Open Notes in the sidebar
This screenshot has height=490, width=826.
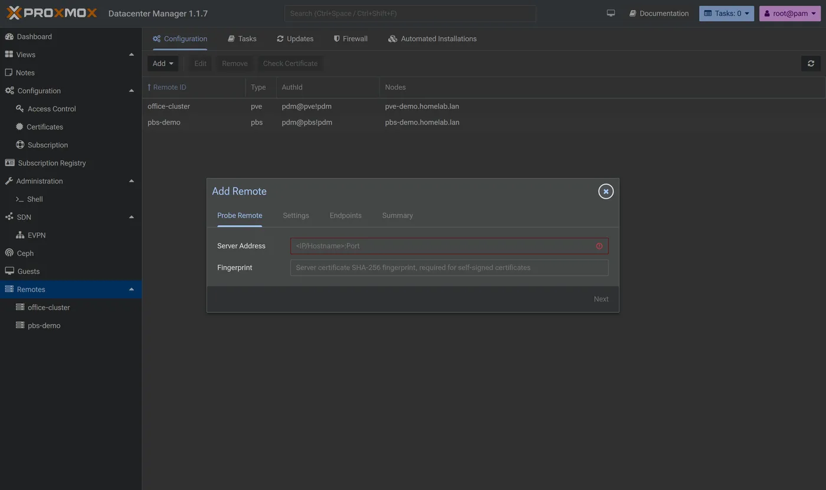pos(71,73)
